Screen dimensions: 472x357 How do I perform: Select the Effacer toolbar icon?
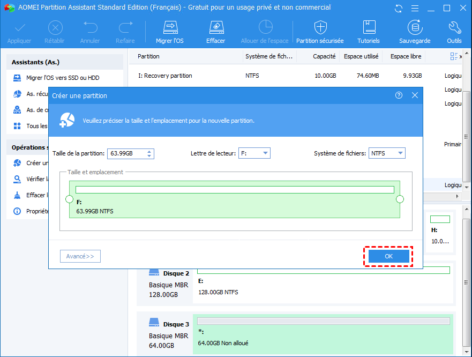click(215, 28)
